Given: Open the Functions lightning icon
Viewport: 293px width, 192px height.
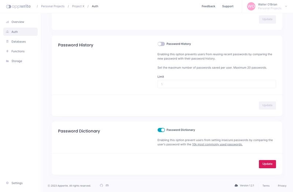Looking at the screenshot, I should [x=7, y=52].
